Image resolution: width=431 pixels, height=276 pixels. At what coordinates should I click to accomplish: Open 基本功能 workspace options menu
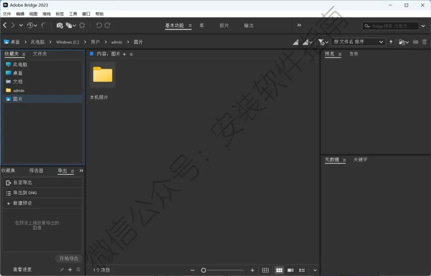190,26
